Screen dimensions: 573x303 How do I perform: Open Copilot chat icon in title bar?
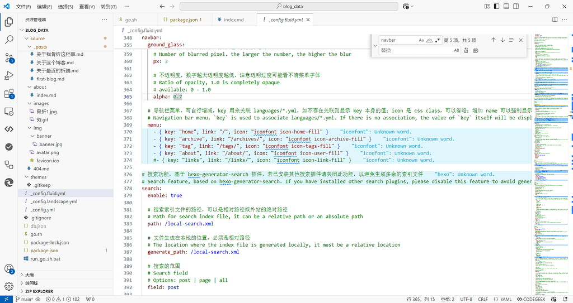406,6
